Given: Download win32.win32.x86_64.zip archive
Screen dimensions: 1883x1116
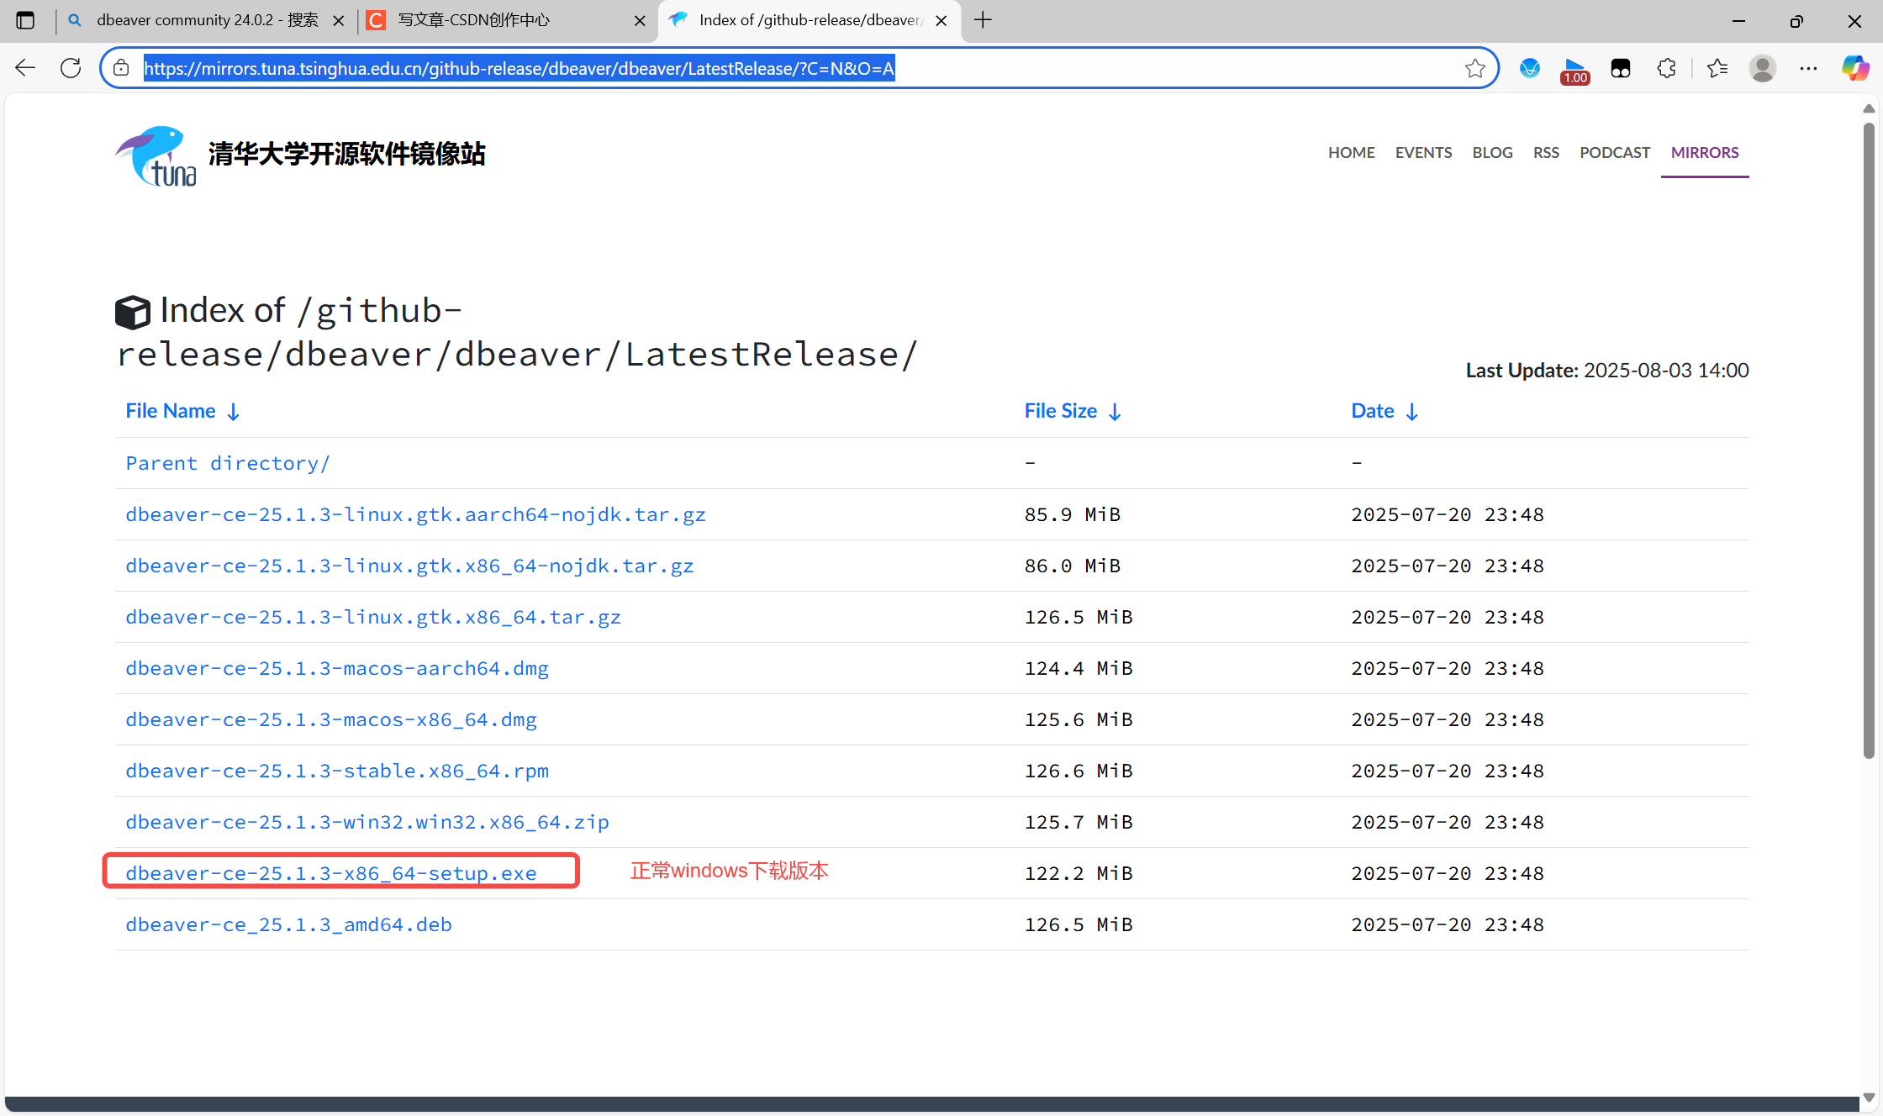Looking at the screenshot, I should pos(367,822).
